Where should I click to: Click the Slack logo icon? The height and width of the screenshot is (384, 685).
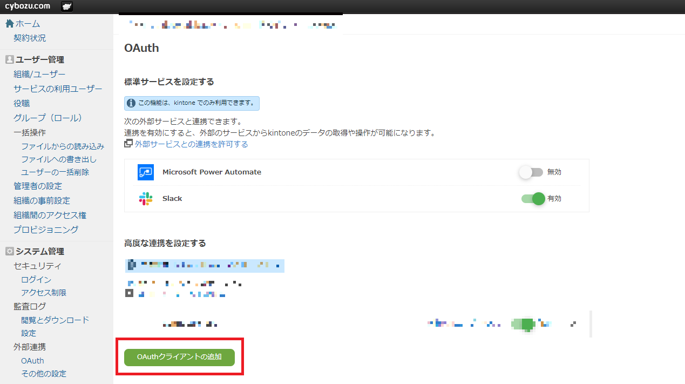pos(146,199)
